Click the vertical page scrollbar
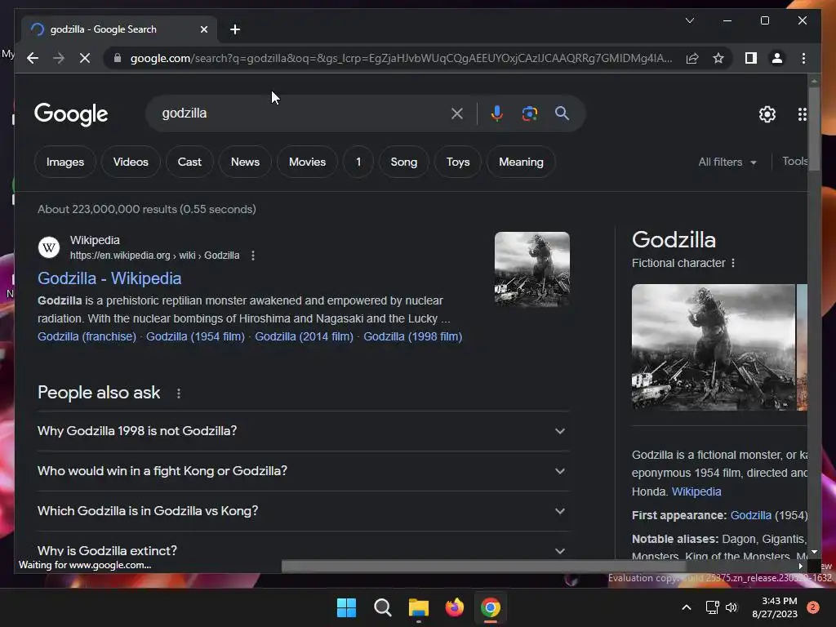This screenshot has height=627, width=836. (x=814, y=128)
